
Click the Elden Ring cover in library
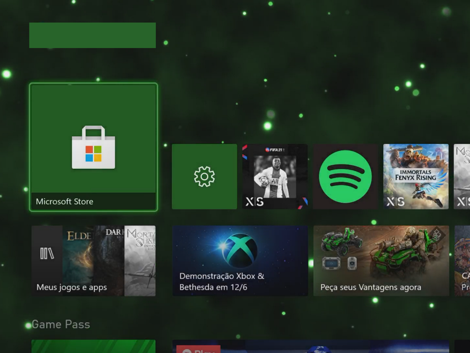click(x=78, y=261)
